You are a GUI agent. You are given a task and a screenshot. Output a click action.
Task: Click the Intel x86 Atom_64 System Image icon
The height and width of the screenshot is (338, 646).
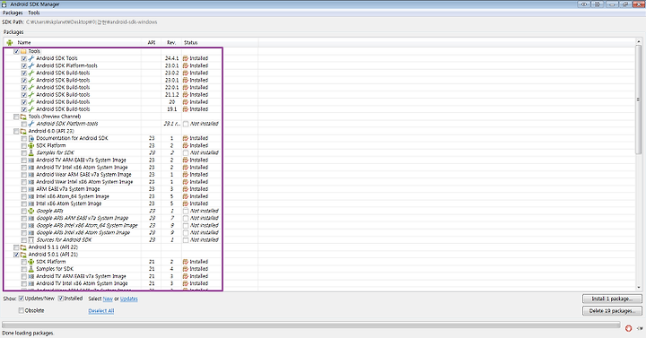31,196
